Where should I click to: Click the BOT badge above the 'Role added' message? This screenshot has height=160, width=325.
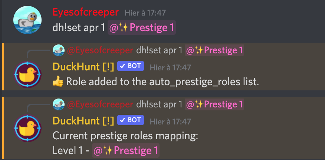(130, 67)
